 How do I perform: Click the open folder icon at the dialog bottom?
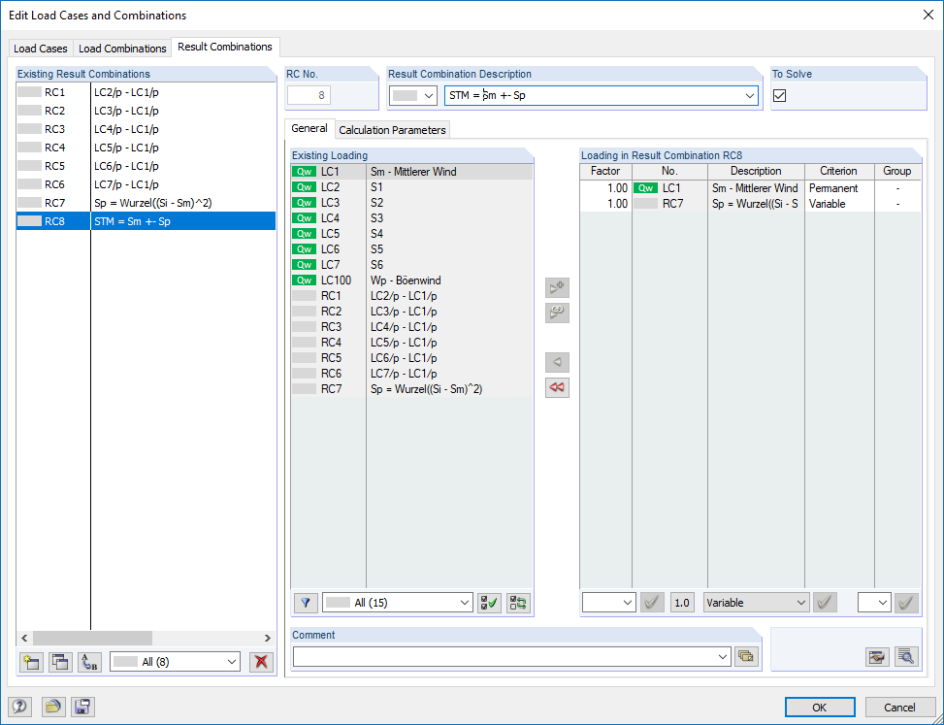(53, 707)
